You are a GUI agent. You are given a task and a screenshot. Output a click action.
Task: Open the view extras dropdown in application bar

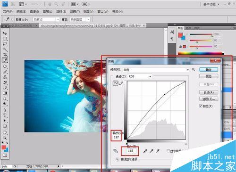point(23,4)
